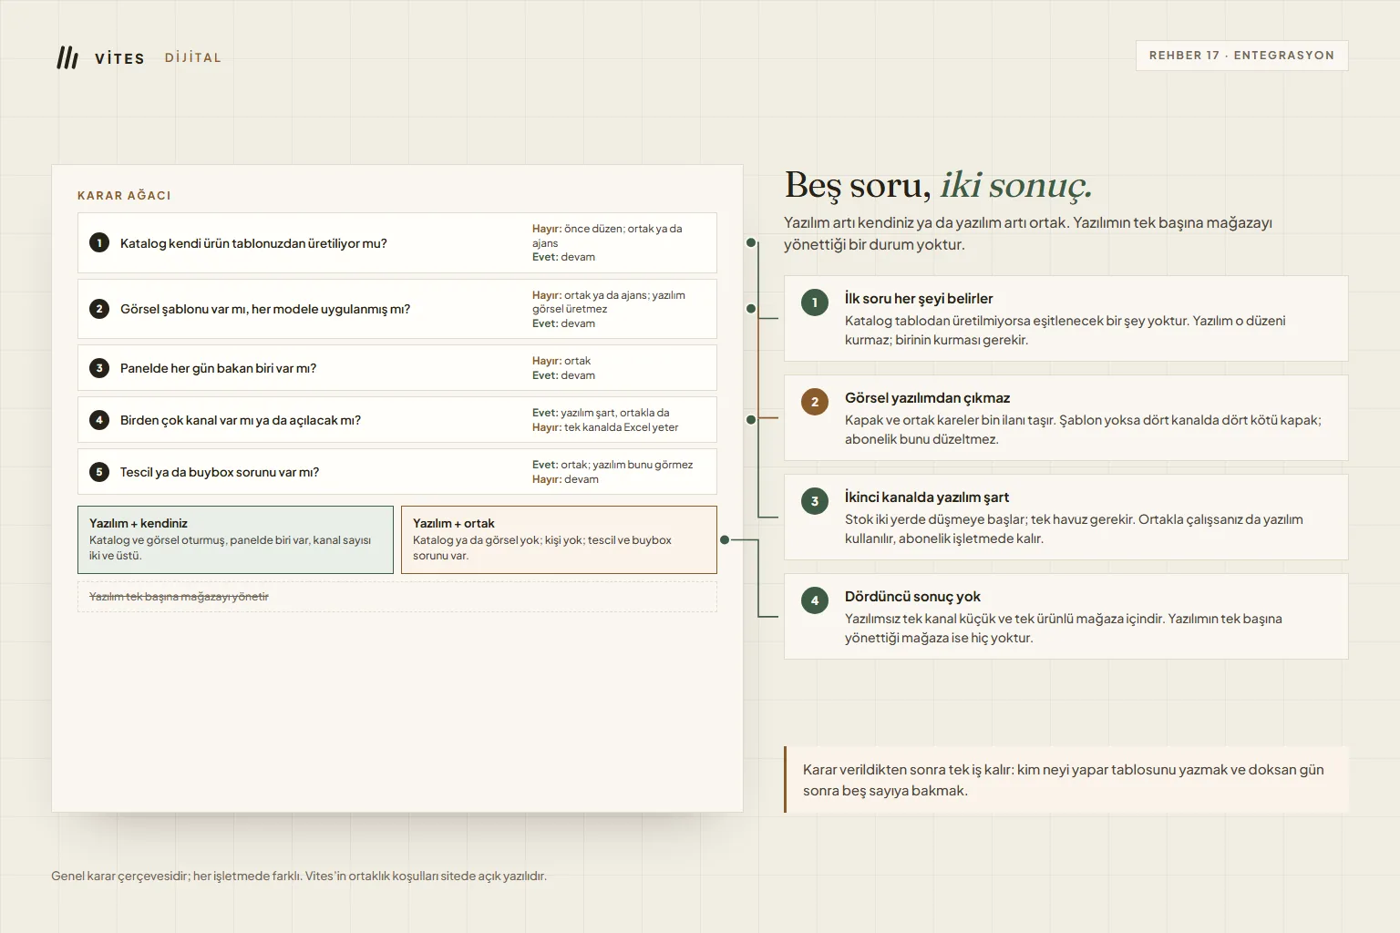Screen dimensions: 1400x933
Task: Select the Yazılım + ortak result box
Action: pyautogui.click(x=559, y=539)
